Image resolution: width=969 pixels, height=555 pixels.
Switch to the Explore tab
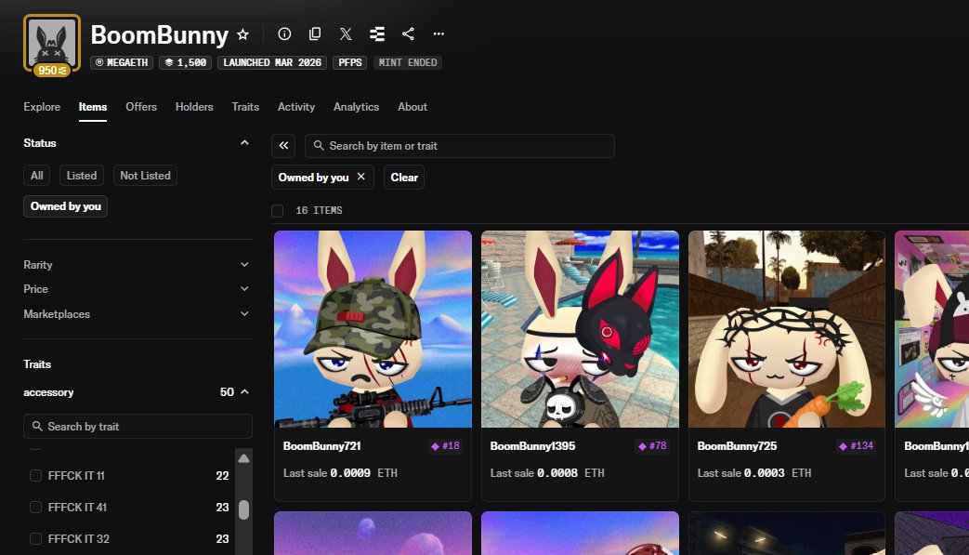[x=42, y=107]
